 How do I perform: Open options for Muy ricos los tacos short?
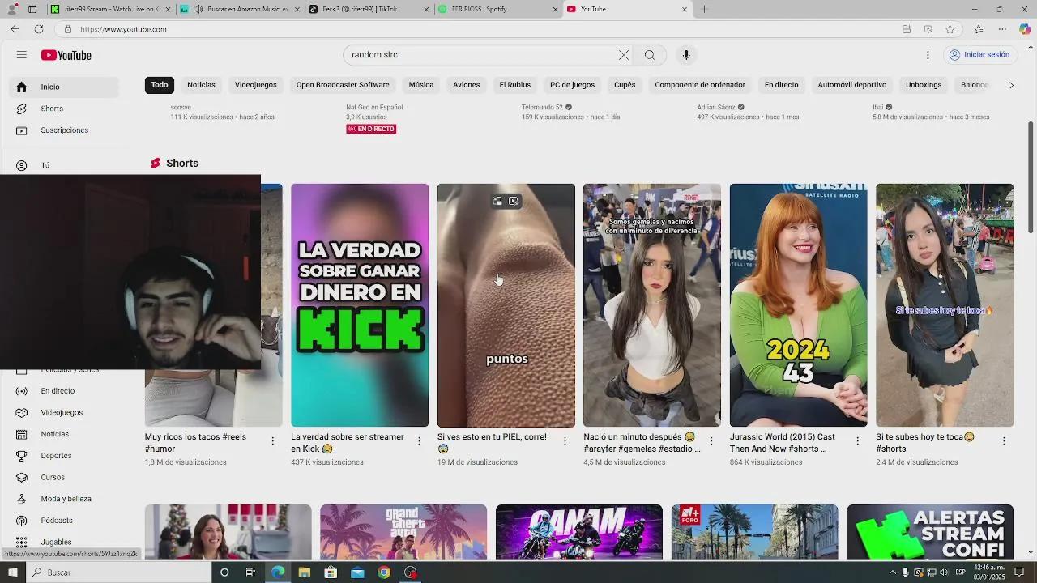coord(272,441)
